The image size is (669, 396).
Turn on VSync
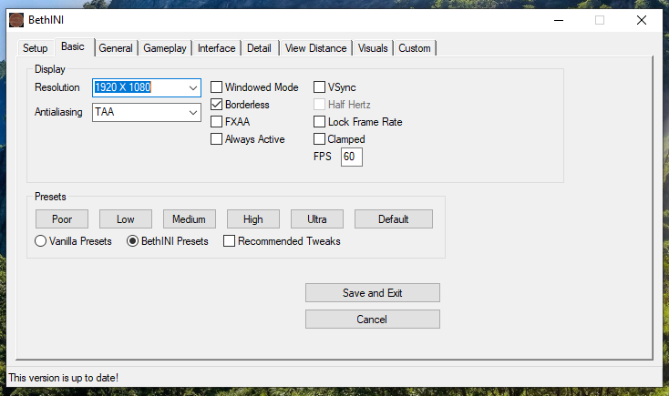point(320,87)
